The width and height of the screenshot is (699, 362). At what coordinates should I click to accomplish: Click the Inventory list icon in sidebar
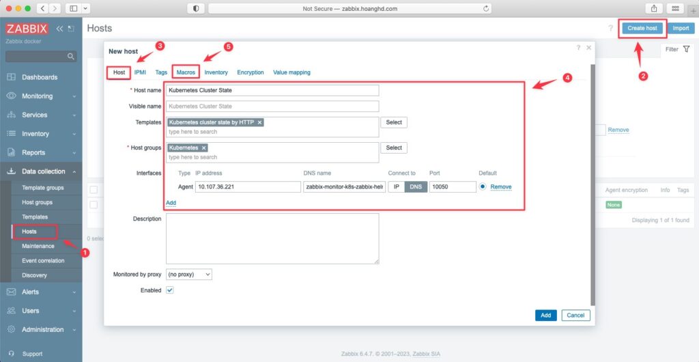[x=12, y=134]
